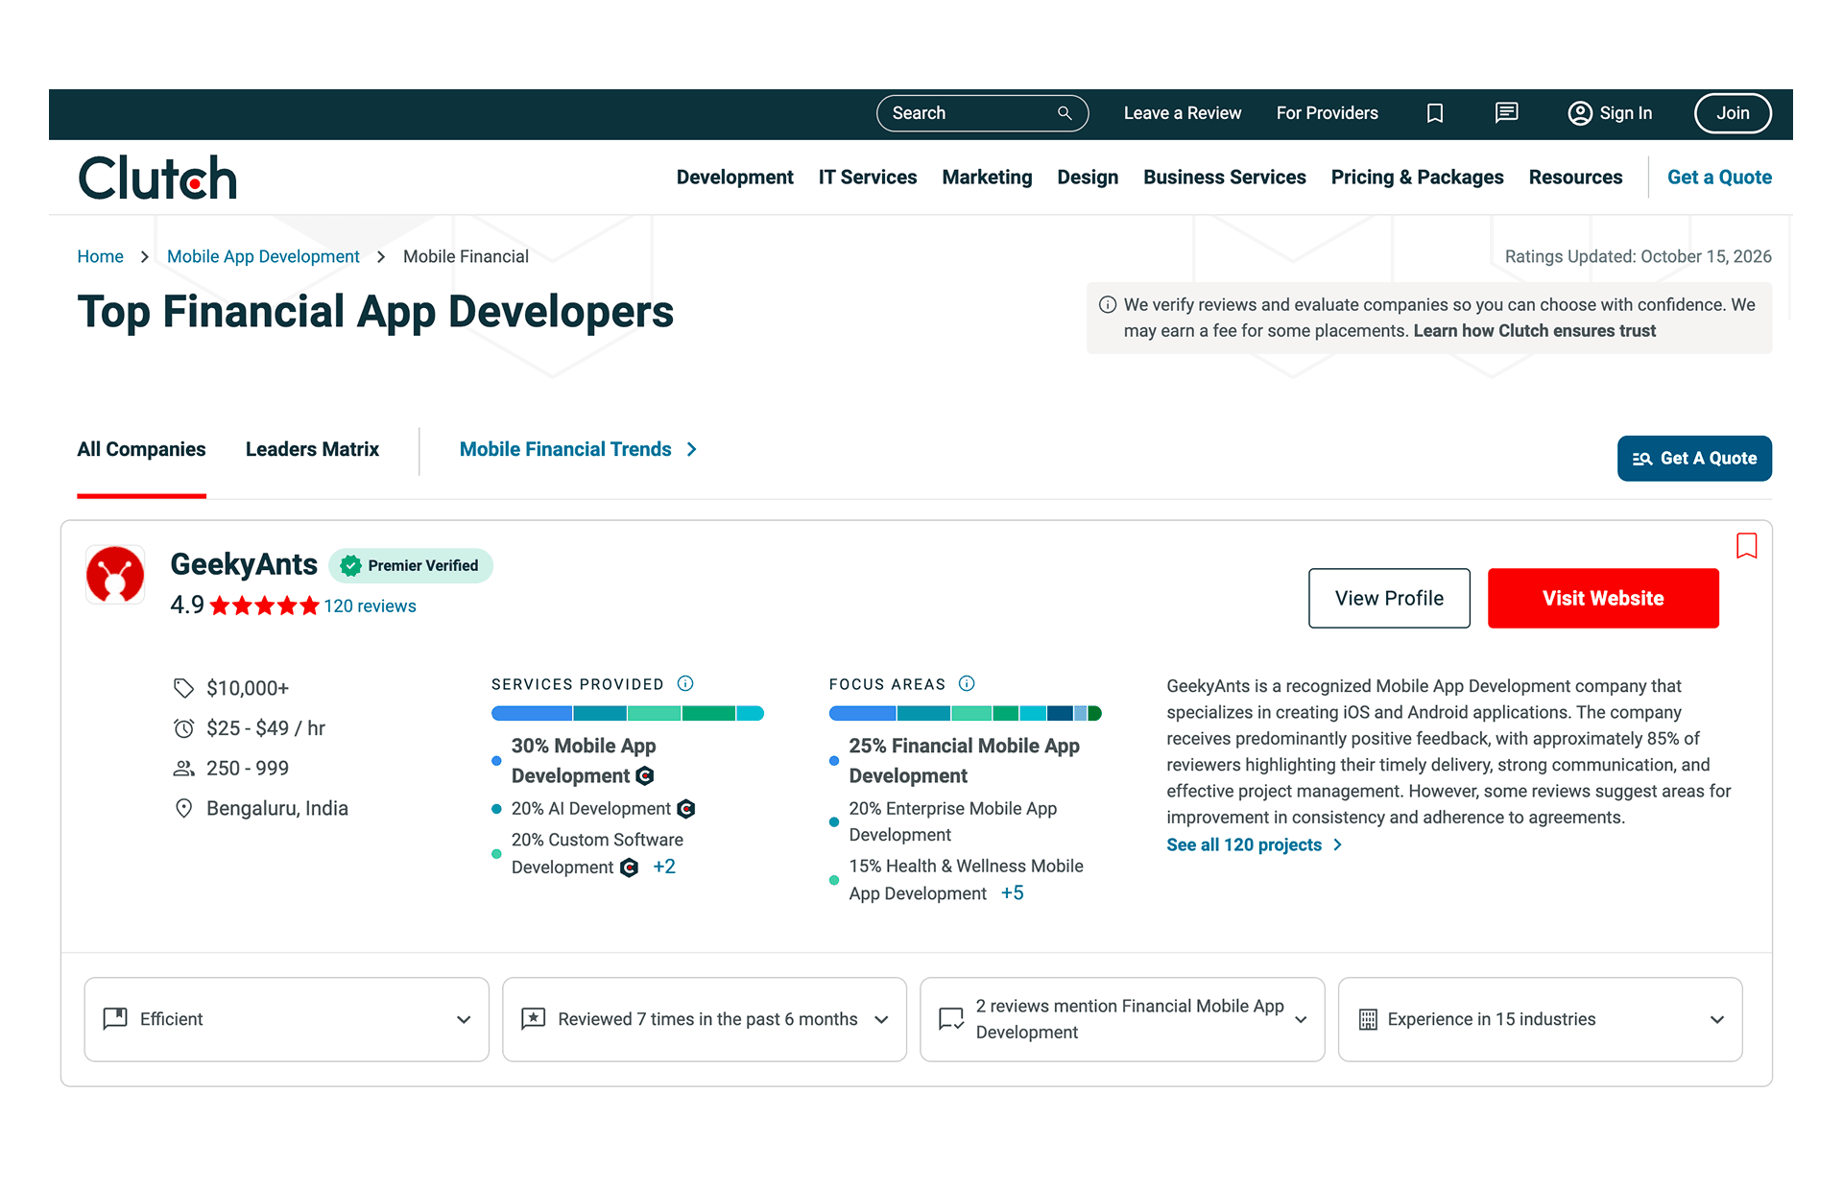The height and width of the screenshot is (1188, 1843).
Task: Expand reviews mention Financial Mobile App Development
Action: (x=1122, y=1019)
